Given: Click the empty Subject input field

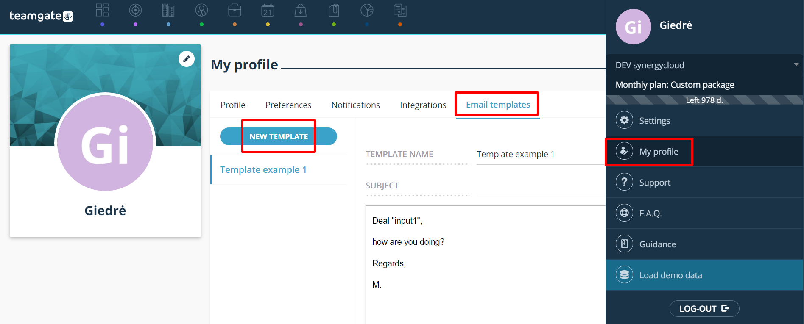Looking at the screenshot, I should click(x=541, y=186).
